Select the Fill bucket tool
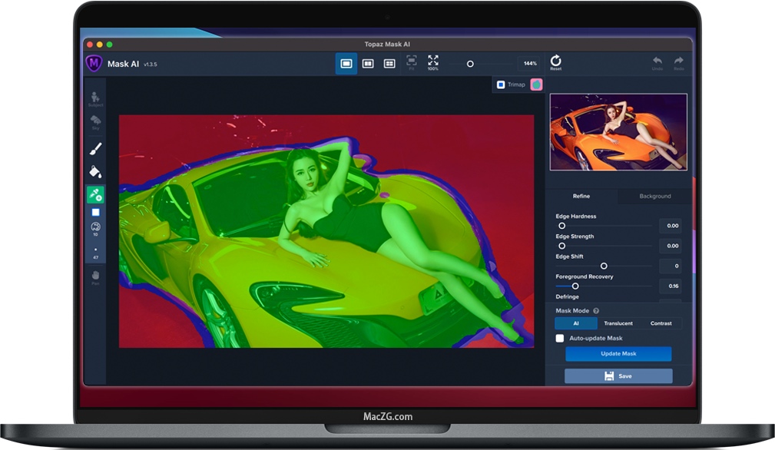775x450 pixels. click(95, 171)
